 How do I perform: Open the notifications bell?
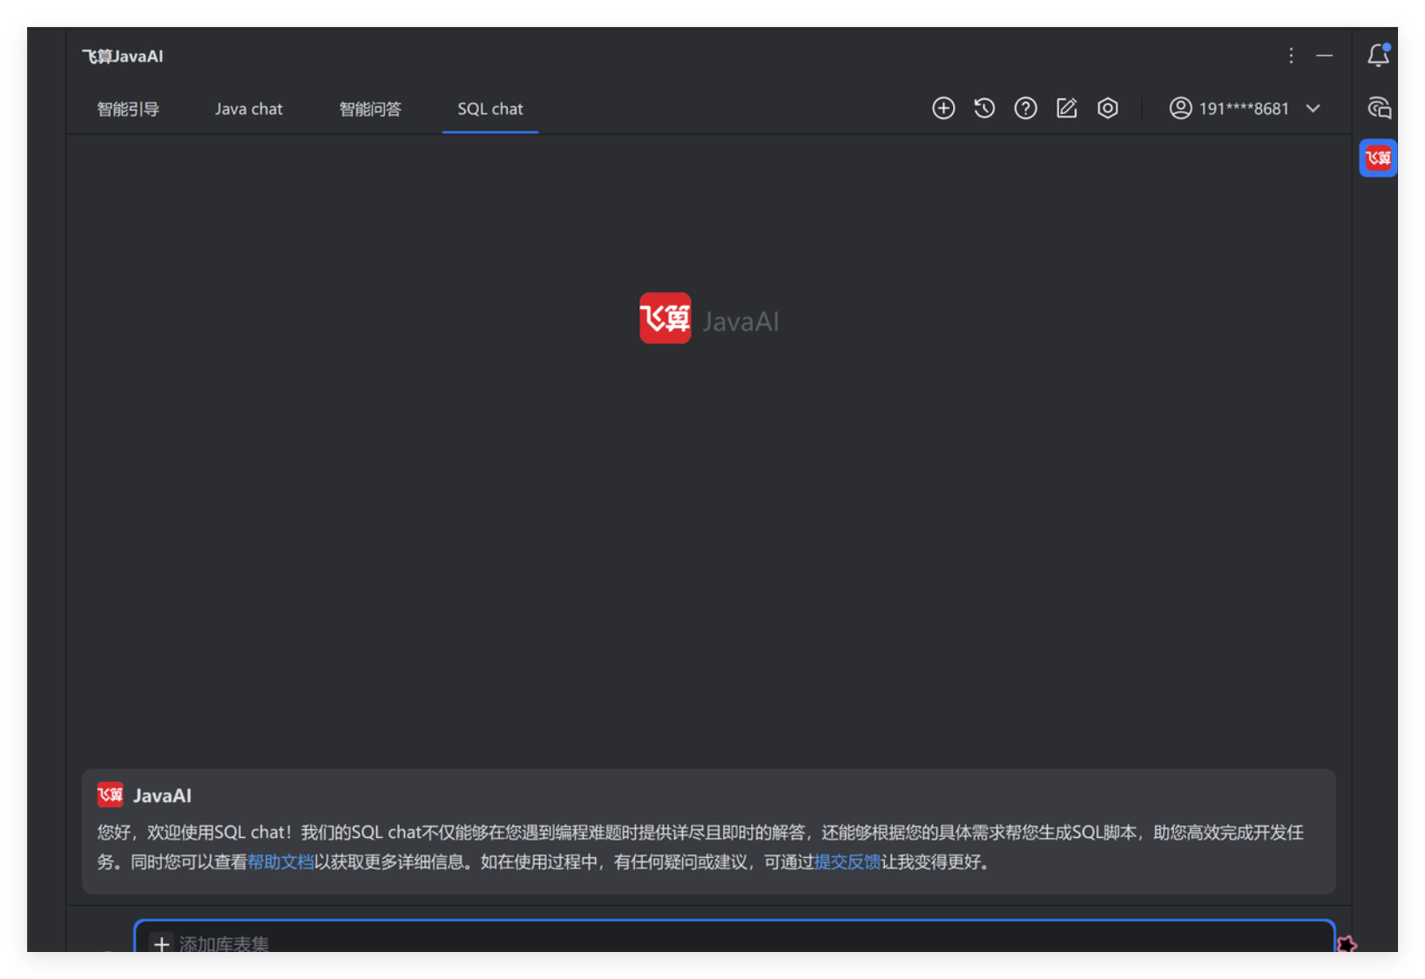[1378, 56]
